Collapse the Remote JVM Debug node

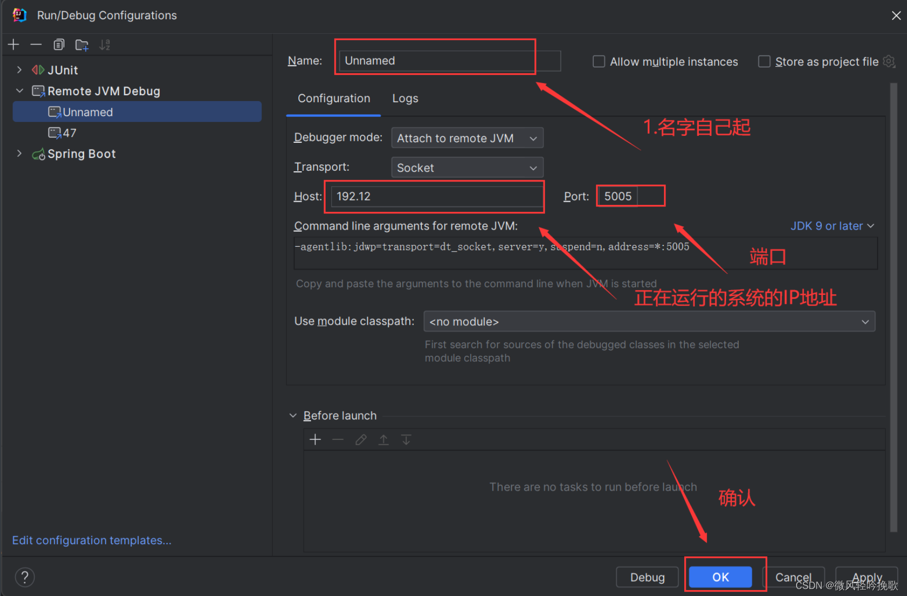[x=19, y=91]
